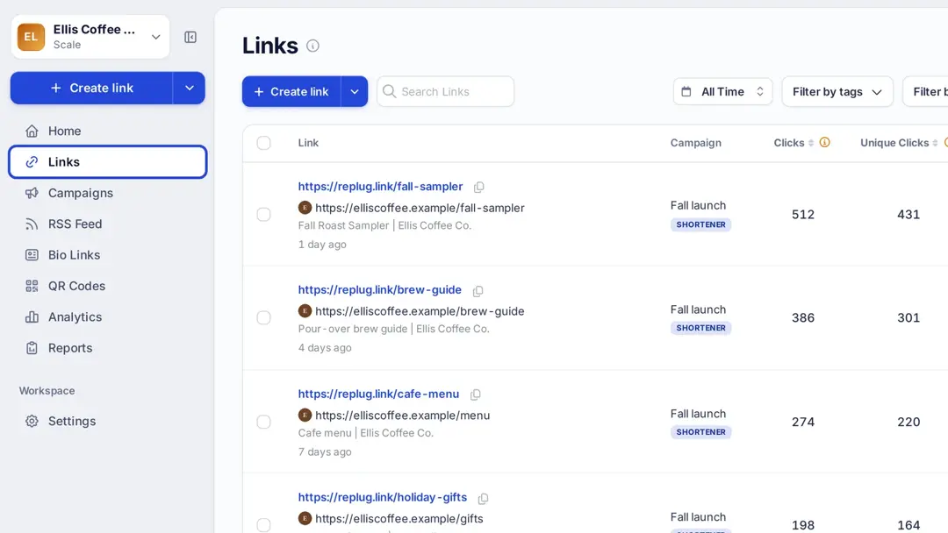Click favicon beside elliscoffee.example/menu

(305, 416)
